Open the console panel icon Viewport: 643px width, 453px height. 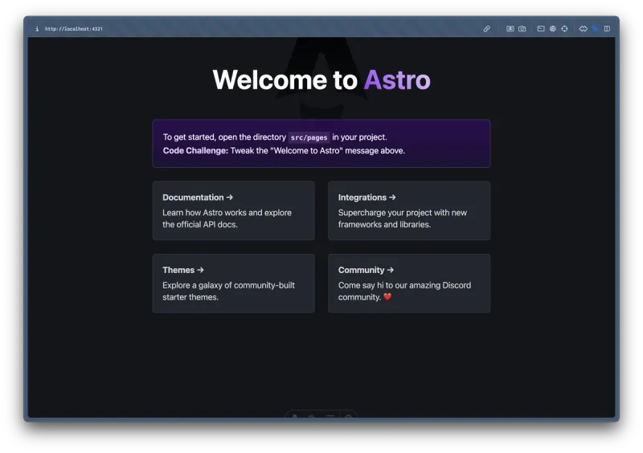[x=541, y=29]
